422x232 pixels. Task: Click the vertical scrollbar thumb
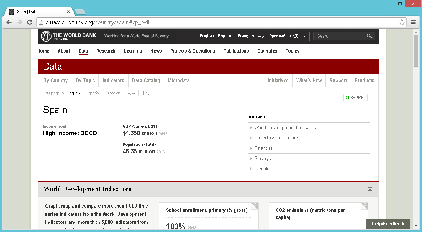click(416, 50)
